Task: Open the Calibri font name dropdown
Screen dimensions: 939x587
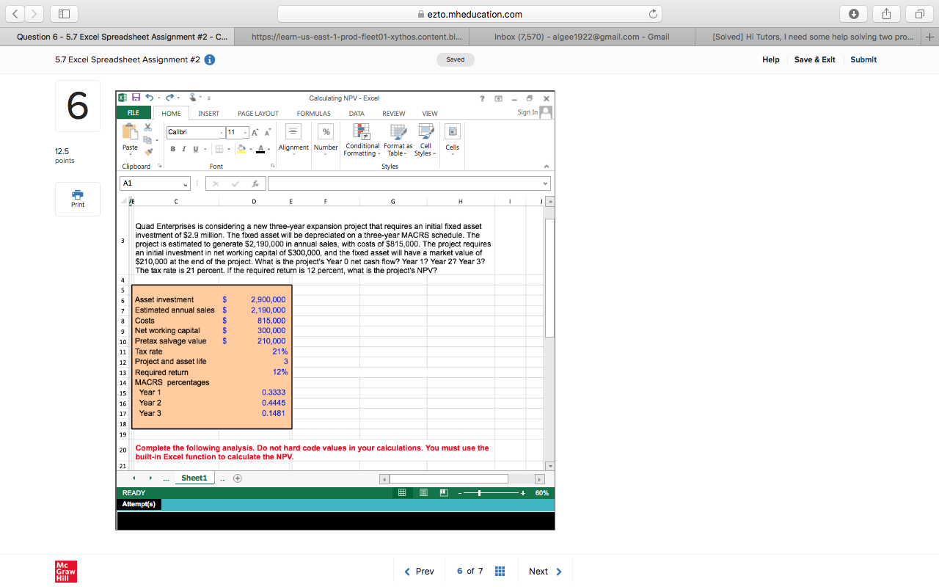Action: [222, 132]
